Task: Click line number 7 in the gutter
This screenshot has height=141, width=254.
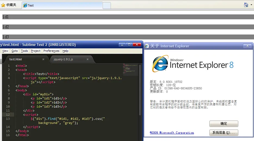Action: (x=9, y=94)
